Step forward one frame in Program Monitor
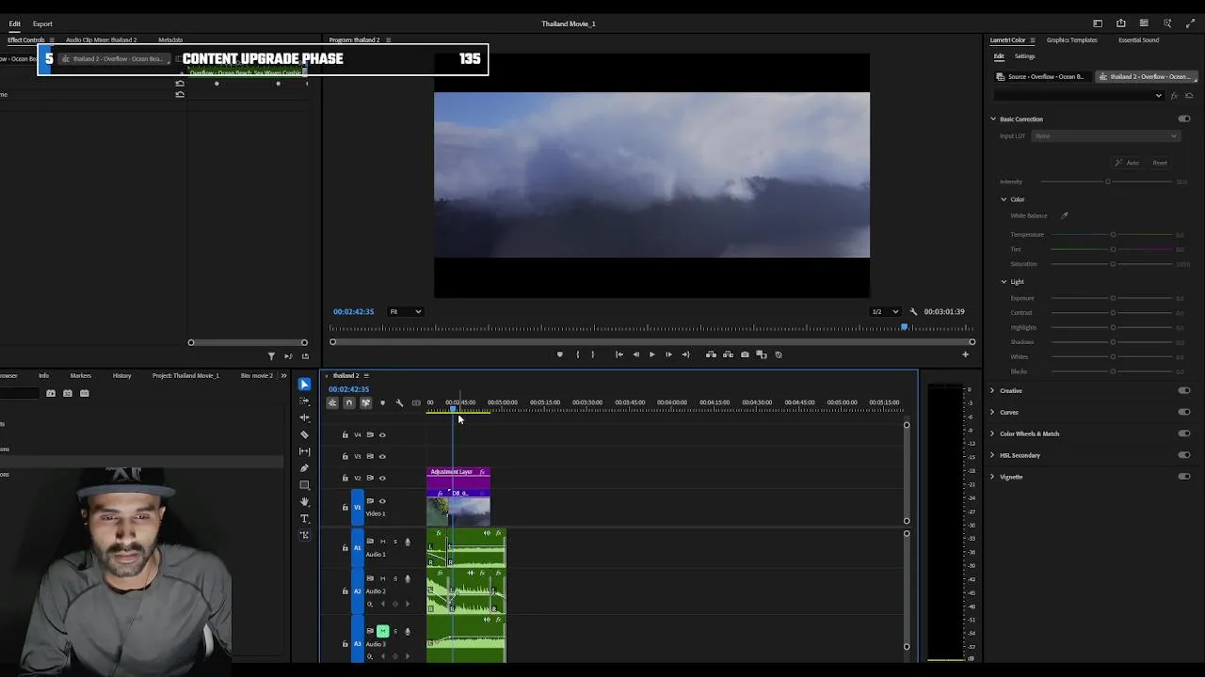This screenshot has height=677, width=1205. (x=668, y=354)
